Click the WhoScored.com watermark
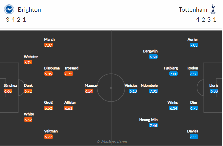This screenshot has width=223, height=146. pos(112,142)
